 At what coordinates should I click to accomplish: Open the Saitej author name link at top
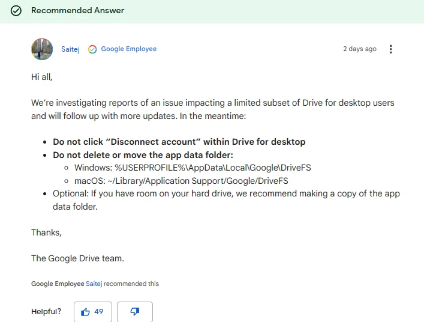pyautogui.click(x=70, y=49)
